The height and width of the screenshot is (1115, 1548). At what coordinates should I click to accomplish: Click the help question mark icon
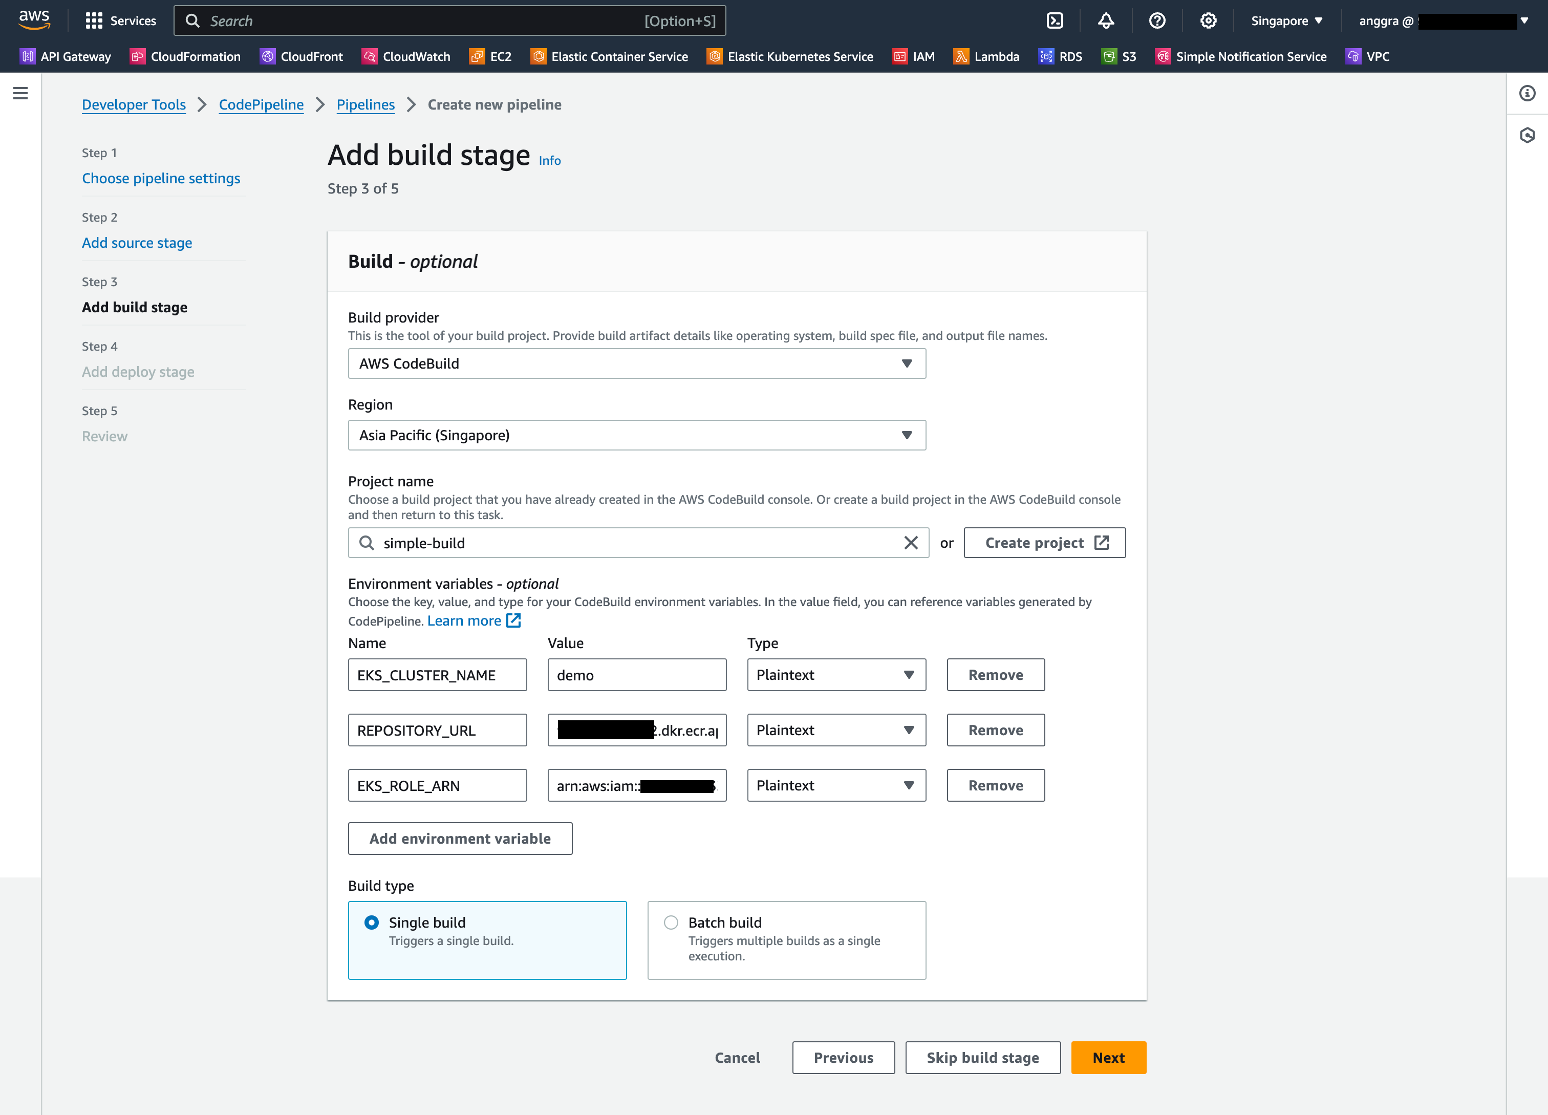click(x=1157, y=20)
